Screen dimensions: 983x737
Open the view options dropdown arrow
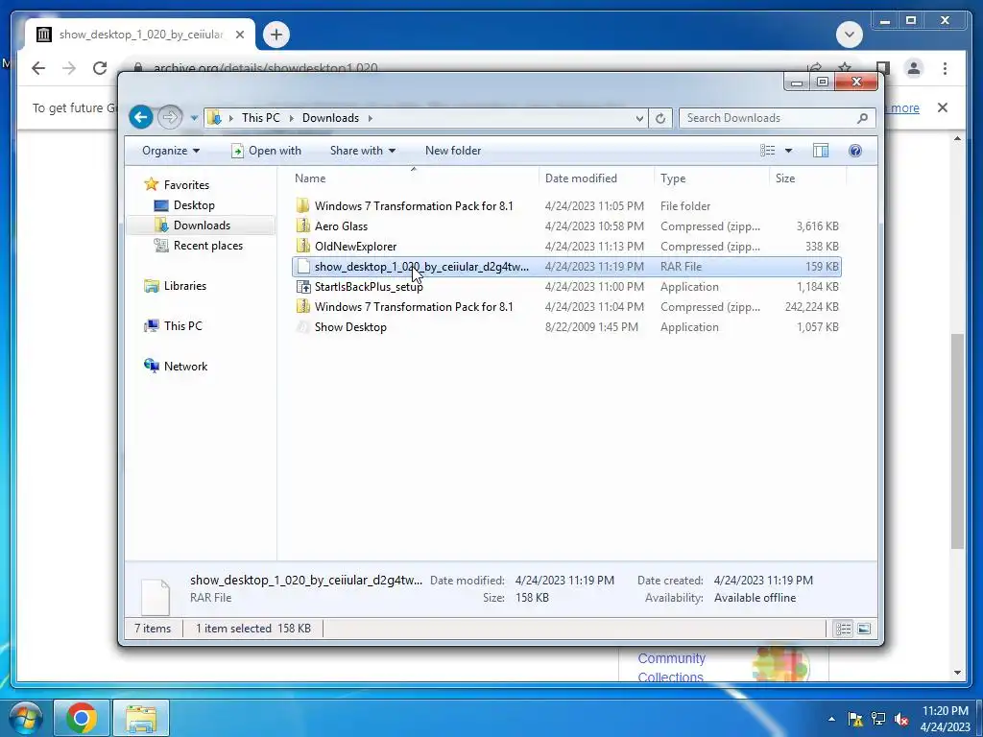pyautogui.click(x=789, y=151)
